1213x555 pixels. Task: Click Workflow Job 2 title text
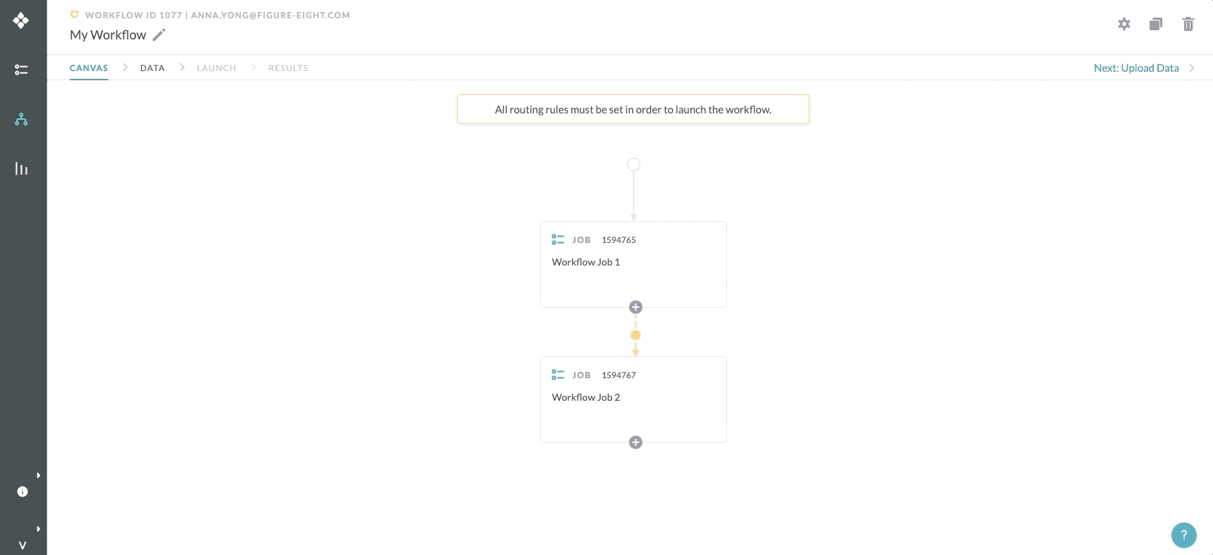586,397
